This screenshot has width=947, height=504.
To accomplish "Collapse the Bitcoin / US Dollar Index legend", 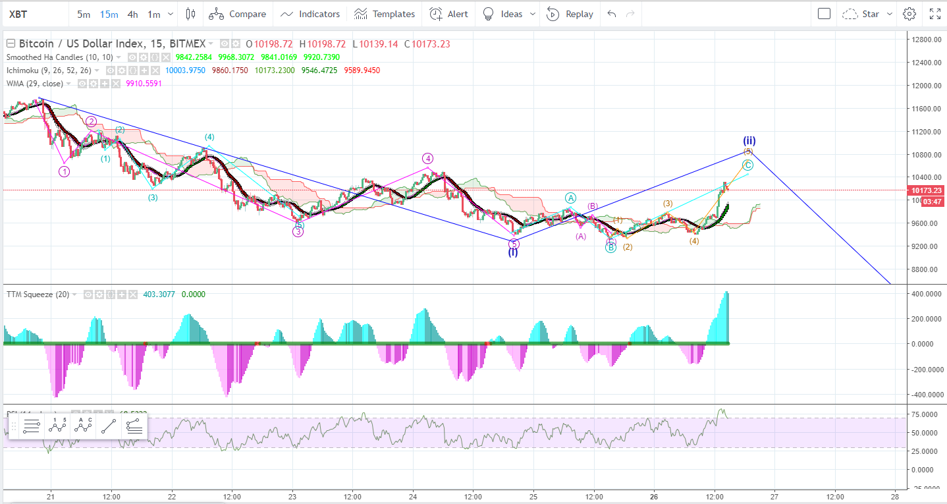I will point(11,43).
